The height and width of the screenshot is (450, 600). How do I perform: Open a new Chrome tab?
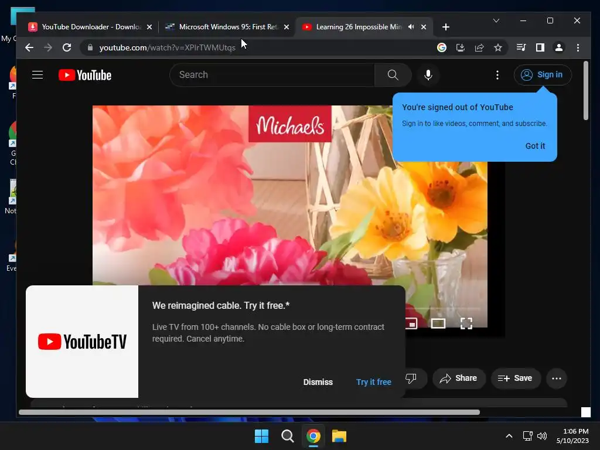(446, 27)
